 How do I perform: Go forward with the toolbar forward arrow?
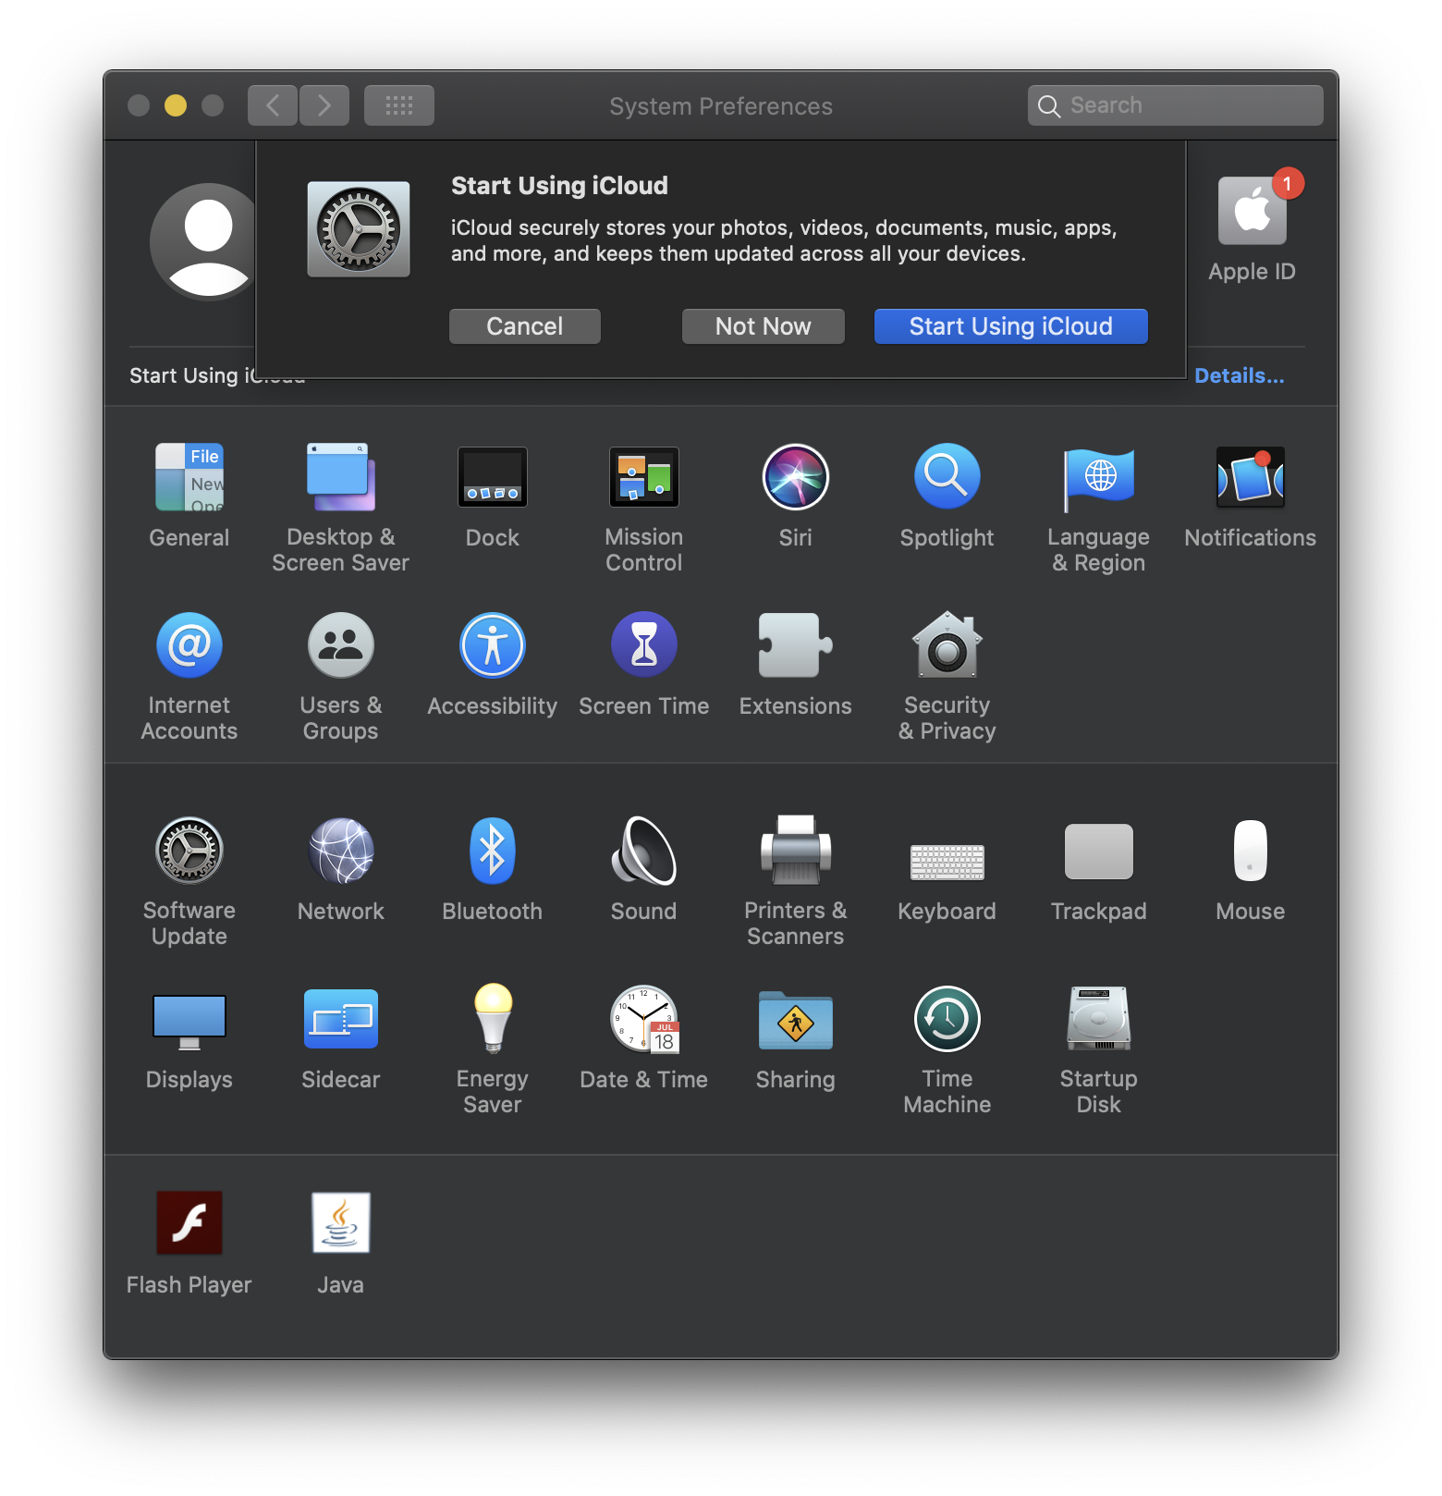(324, 105)
